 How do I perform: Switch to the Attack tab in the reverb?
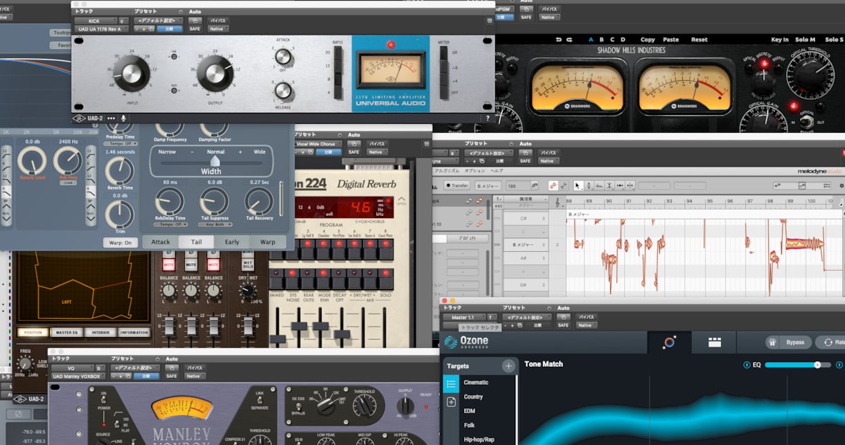[161, 242]
